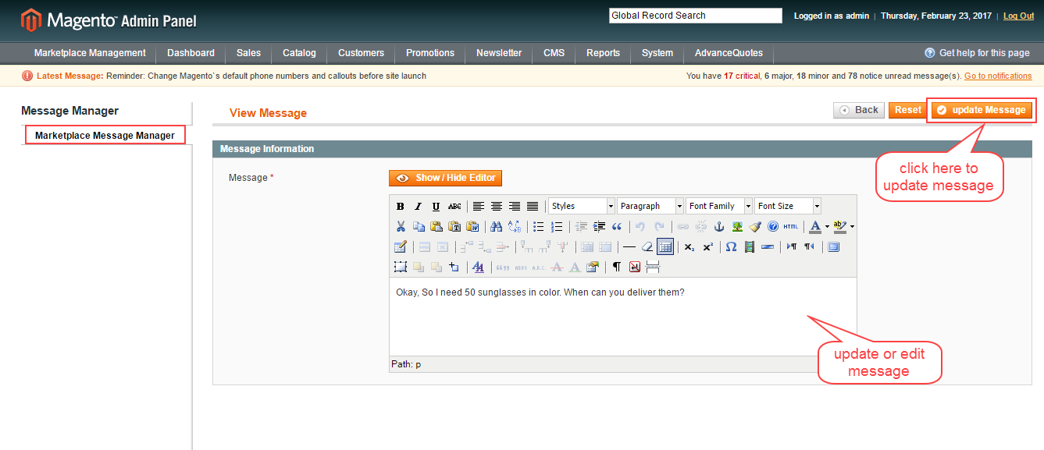Apply the current highlight color
Viewport: 1044px width, 450px height.
pos(840,226)
